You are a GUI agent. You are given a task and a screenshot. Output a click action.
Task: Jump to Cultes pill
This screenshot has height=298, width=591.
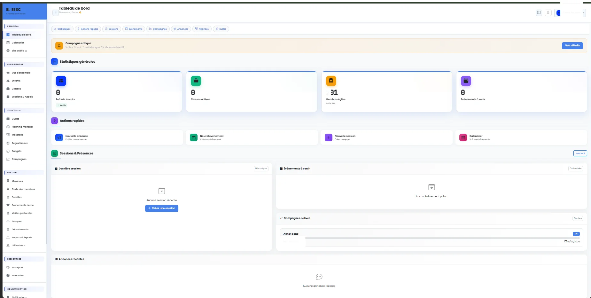(x=221, y=29)
